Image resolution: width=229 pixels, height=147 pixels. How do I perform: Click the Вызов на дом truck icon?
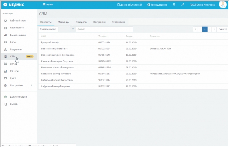coord(5,35)
